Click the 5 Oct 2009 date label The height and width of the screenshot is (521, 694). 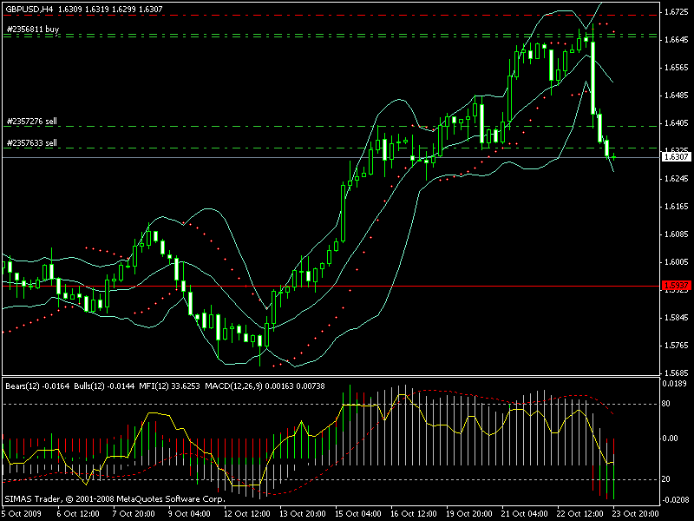21,513
